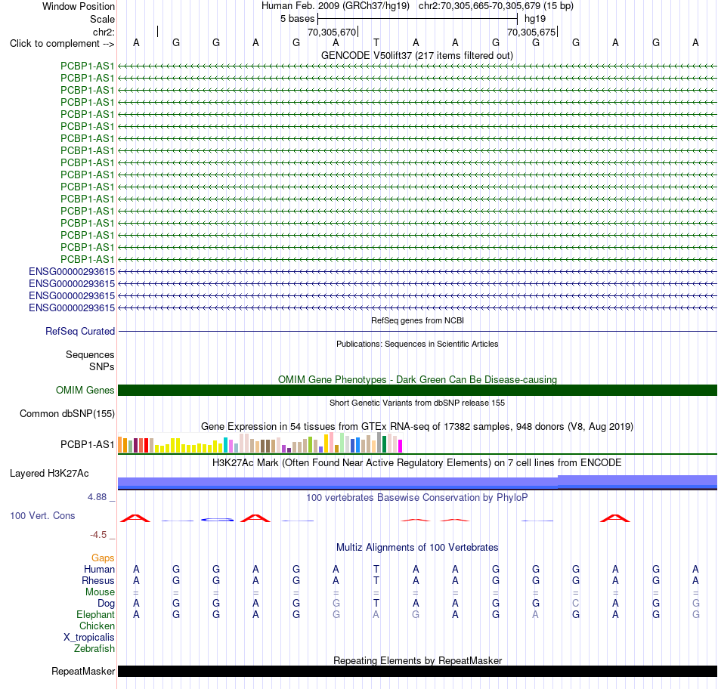Select the Dog alignment row label
This screenshot has height=689, width=718.
[106, 604]
